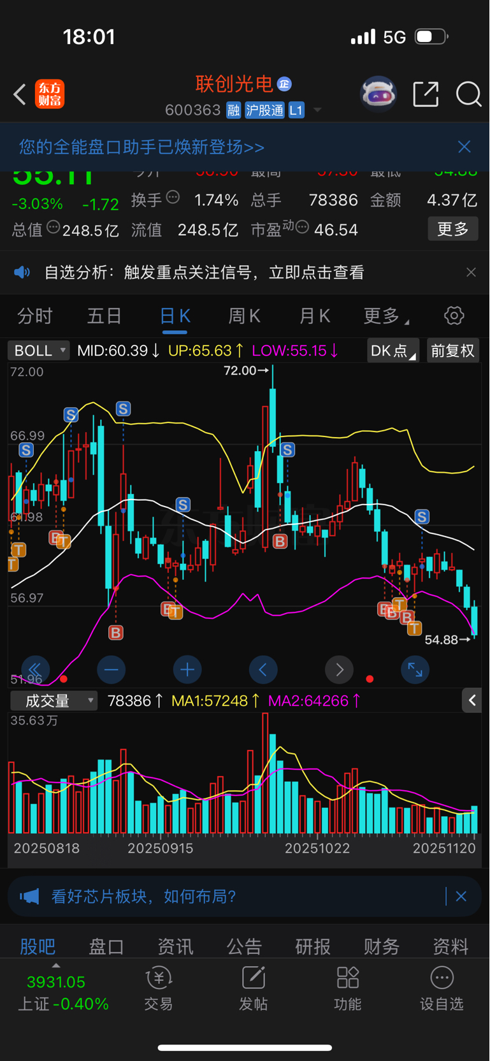The image size is (490, 1061).
Task: Switch to 资料 tab
Action: point(450,946)
